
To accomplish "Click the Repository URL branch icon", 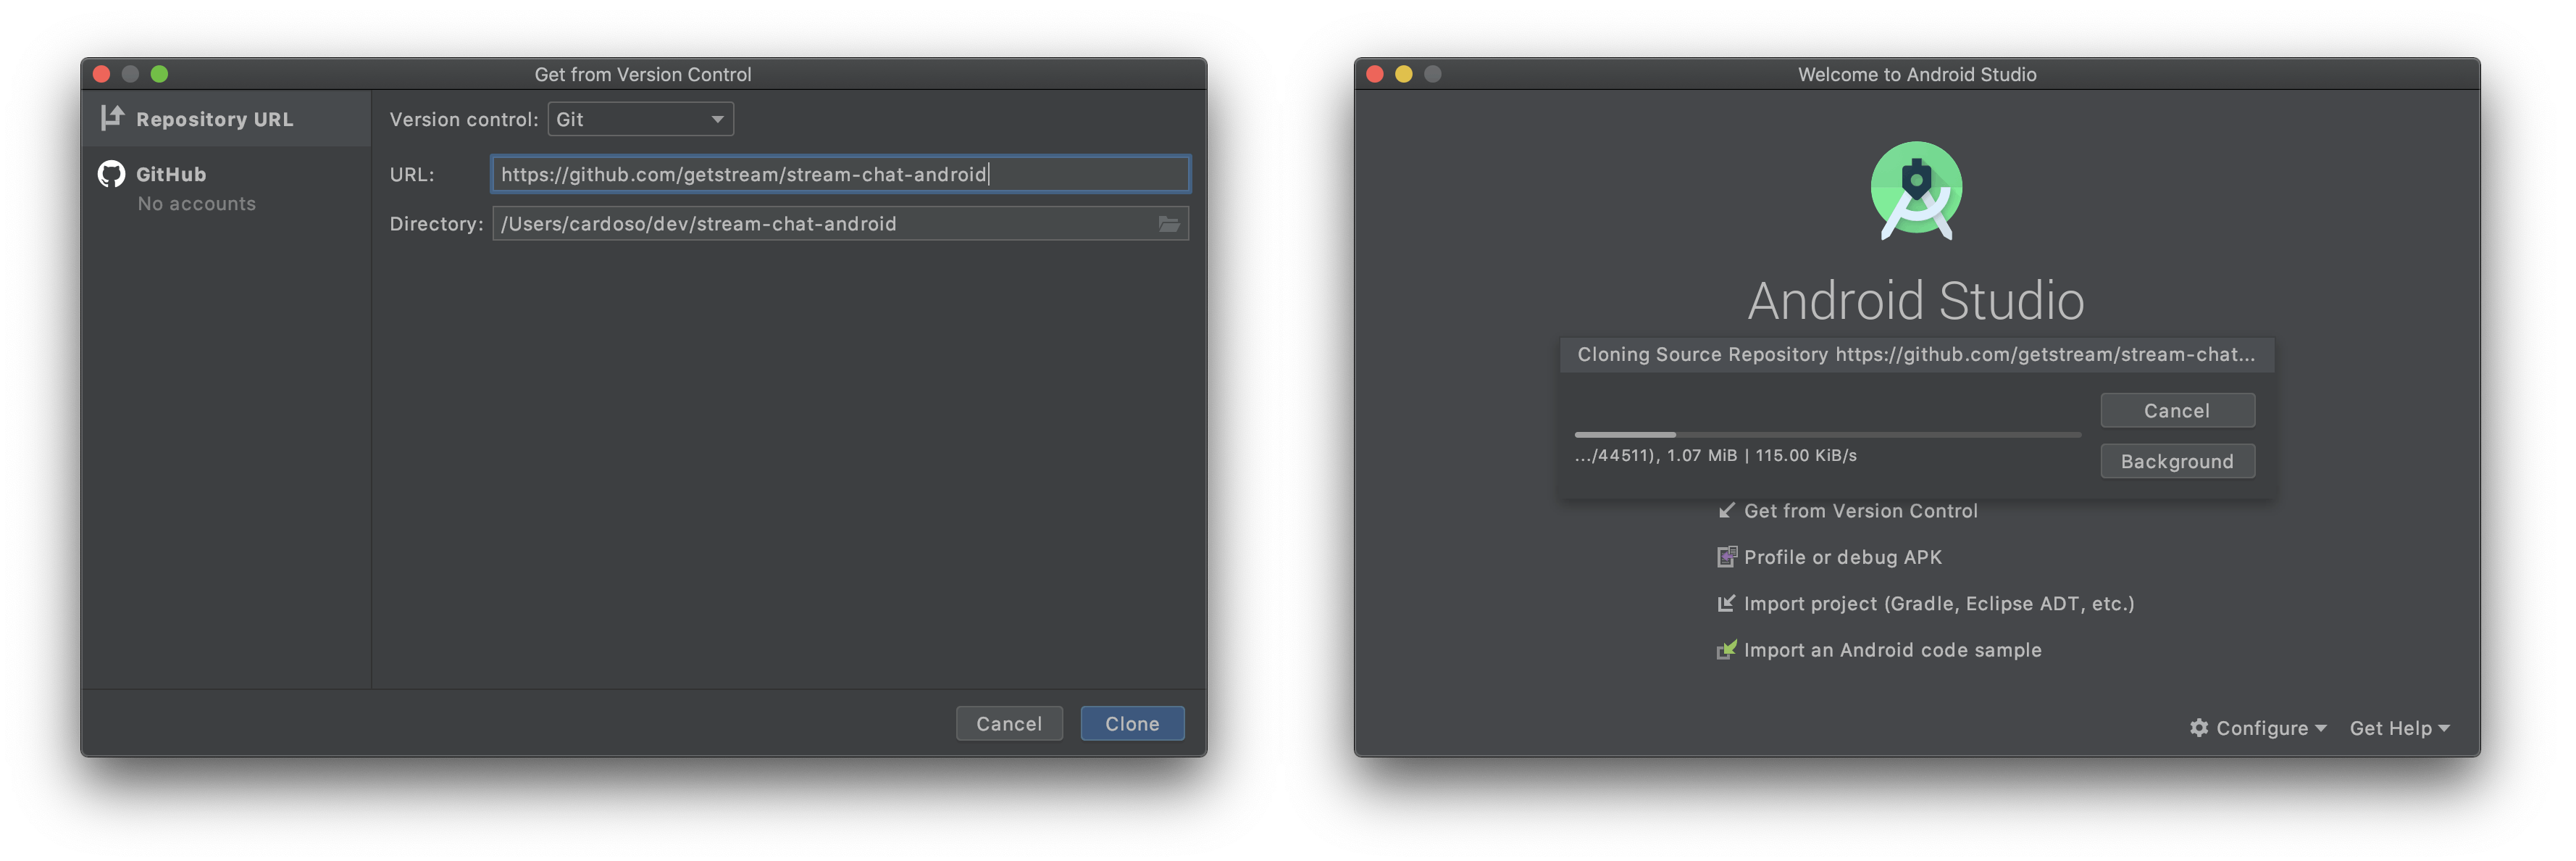I will (111, 118).
